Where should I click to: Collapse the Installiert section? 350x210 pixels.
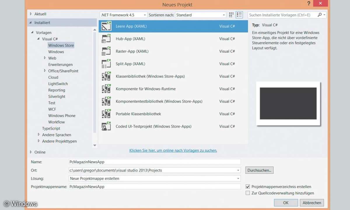click(31, 23)
